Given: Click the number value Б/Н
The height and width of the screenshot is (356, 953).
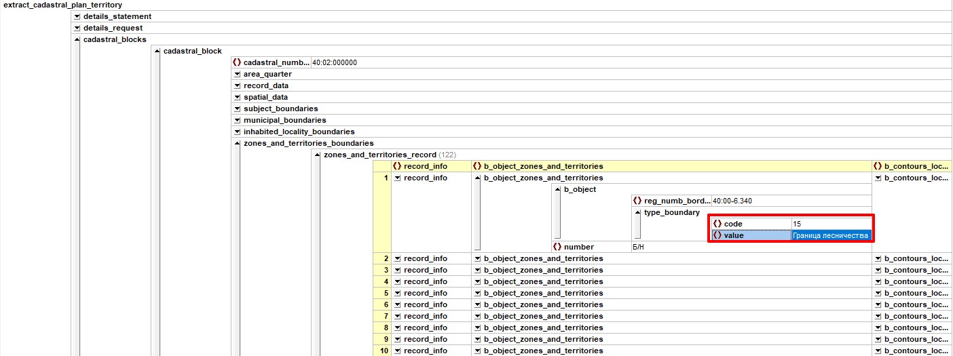Looking at the screenshot, I should click(x=638, y=247).
